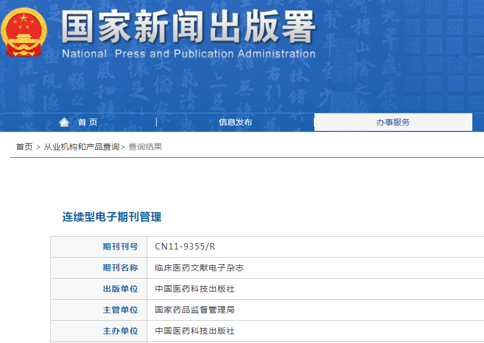Screen dimensions: 484x343
Task: Open 从业机构和产品查询 breadcrumb link
Action: pyautogui.click(x=82, y=147)
